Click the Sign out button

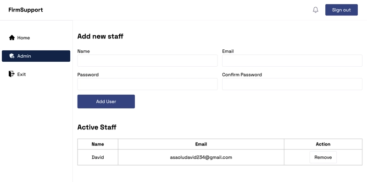(x=341, y=10)
